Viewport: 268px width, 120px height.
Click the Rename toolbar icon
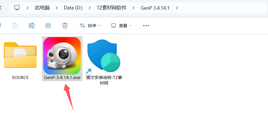(x=32, y=25)
